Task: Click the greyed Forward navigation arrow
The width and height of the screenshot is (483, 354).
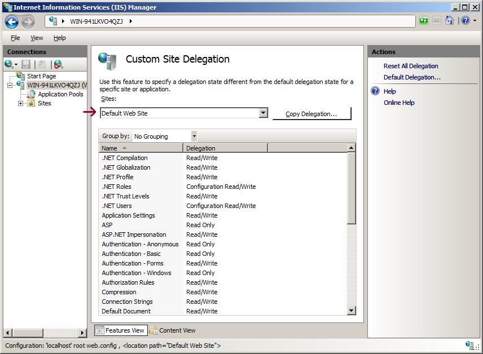Action: [28, 21]
